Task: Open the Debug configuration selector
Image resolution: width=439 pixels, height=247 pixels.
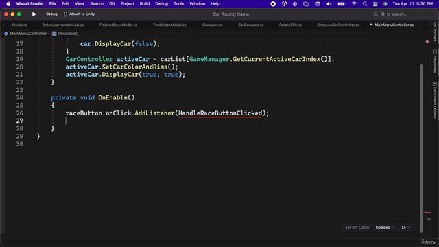Action: point(51,14)
